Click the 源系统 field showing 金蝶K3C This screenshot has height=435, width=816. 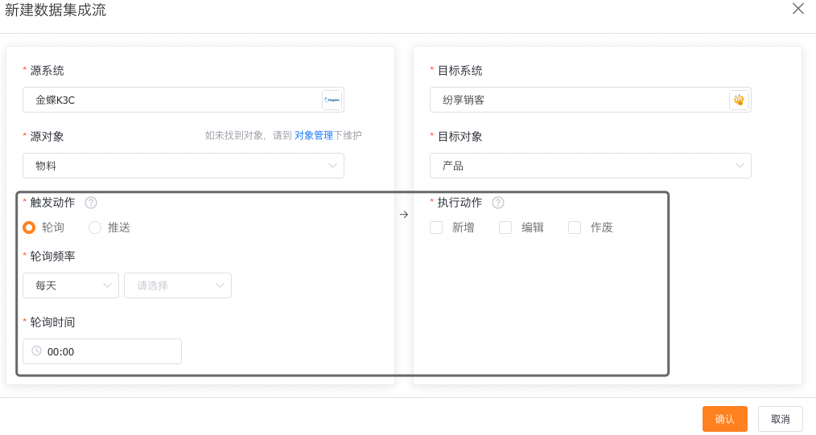pos(183,100)
